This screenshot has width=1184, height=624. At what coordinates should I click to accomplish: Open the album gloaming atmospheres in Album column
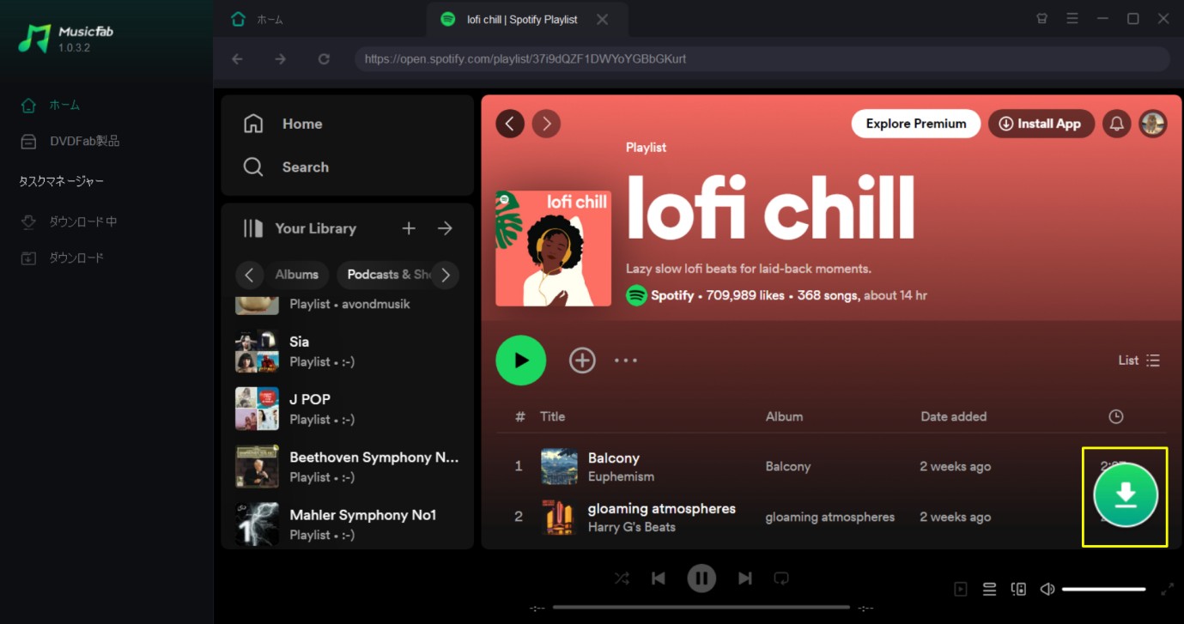[829, 517]
